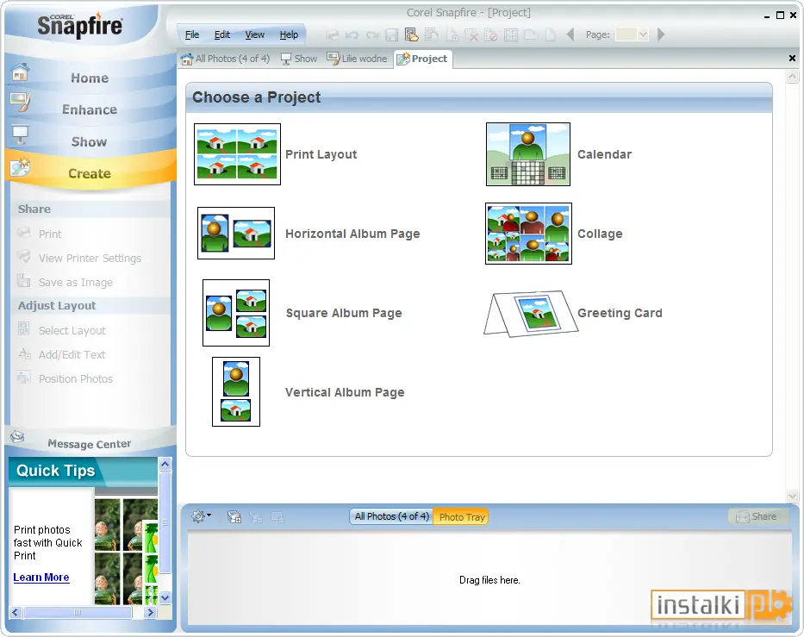The width and height of the screenshot is (804, 637).
Task: Choose the Print Layout project thumbnail
Action: (x=237, y=154)
